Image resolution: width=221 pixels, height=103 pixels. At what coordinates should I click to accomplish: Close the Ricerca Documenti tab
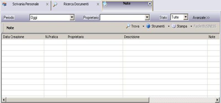pos(98,4)
